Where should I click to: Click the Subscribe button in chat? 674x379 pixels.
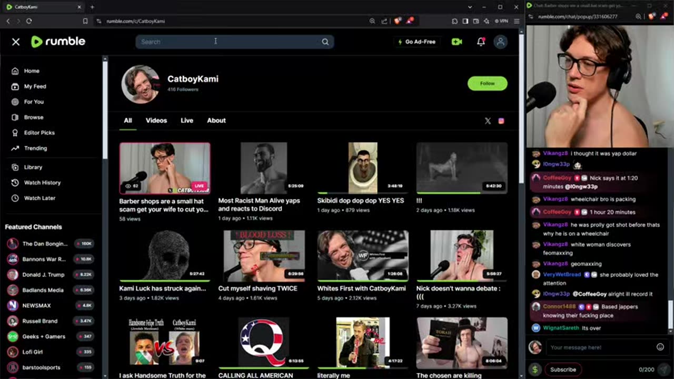[x=563, y=370]
